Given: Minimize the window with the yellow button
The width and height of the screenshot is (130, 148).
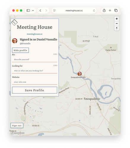Looking at the screenshot, I should click(17, 10).
